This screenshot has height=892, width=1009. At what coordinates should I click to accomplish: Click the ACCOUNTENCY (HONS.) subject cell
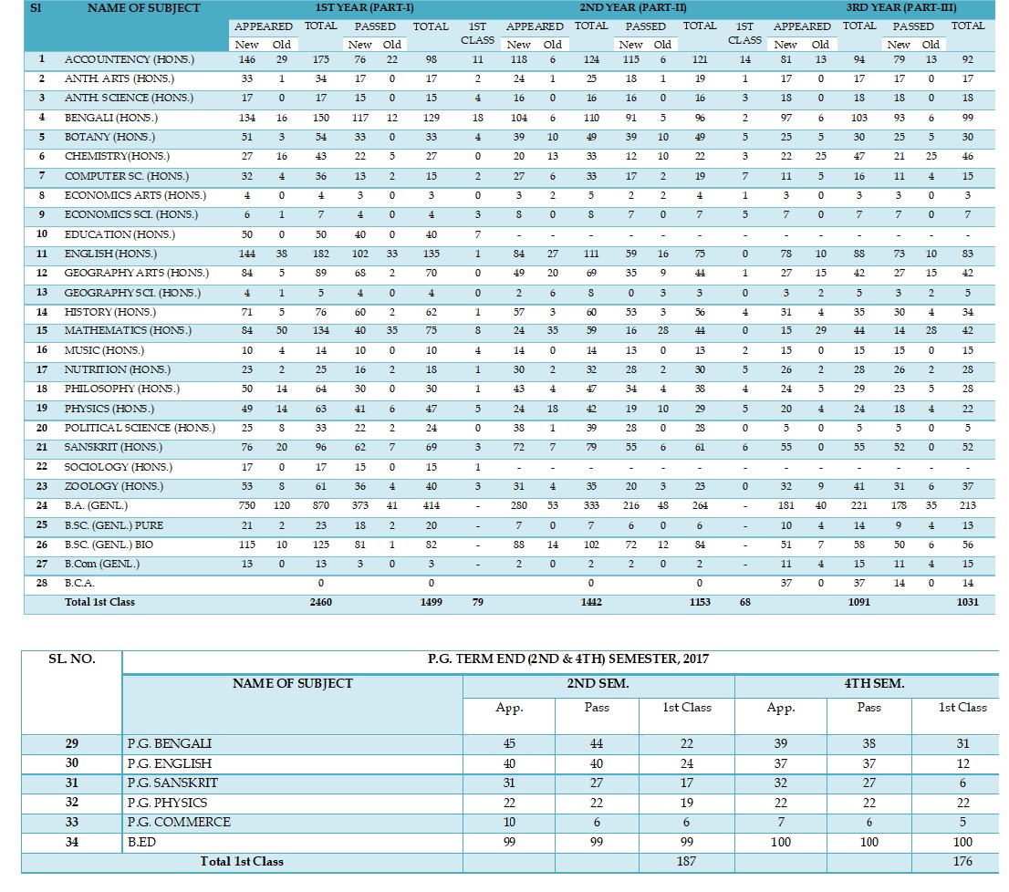point(115,59)
